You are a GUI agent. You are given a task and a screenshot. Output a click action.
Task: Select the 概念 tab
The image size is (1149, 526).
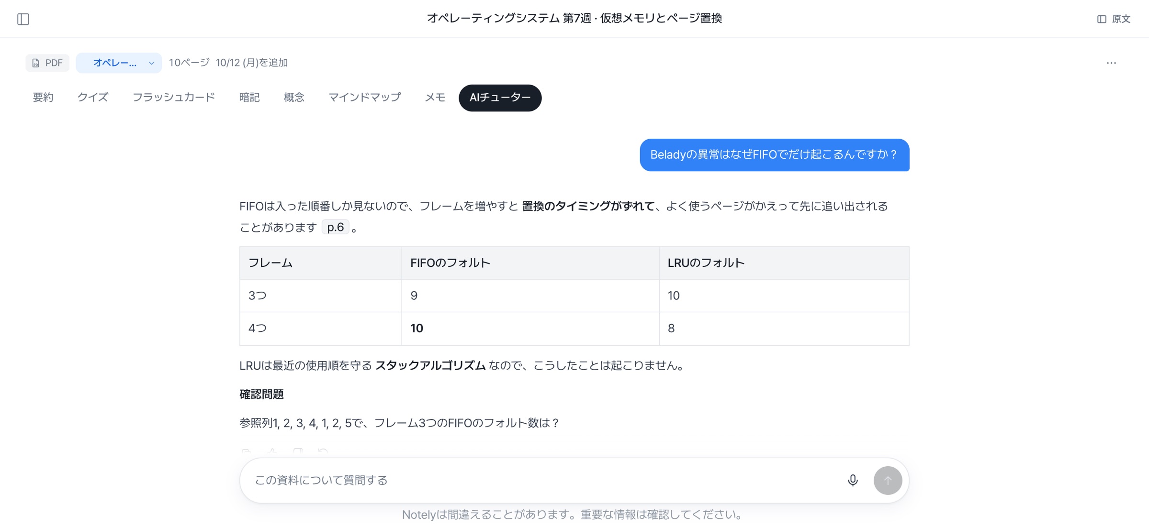point(294,98)
